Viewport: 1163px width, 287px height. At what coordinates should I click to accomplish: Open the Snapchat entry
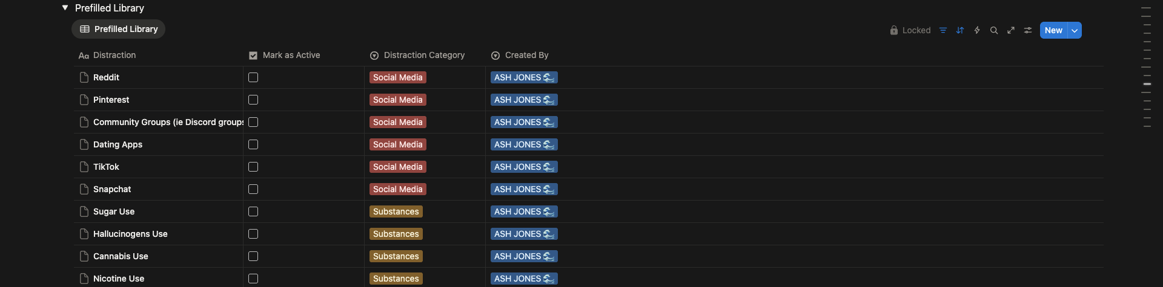coord(112,189)
